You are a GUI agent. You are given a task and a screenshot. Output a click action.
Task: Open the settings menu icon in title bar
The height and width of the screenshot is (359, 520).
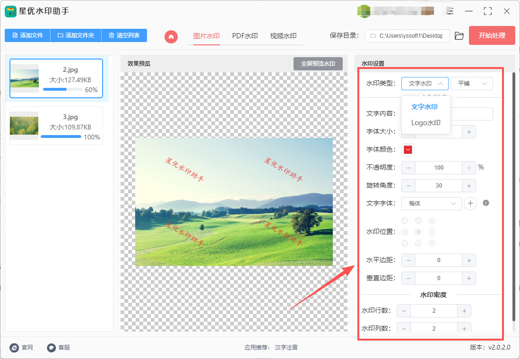pos(450,11)
